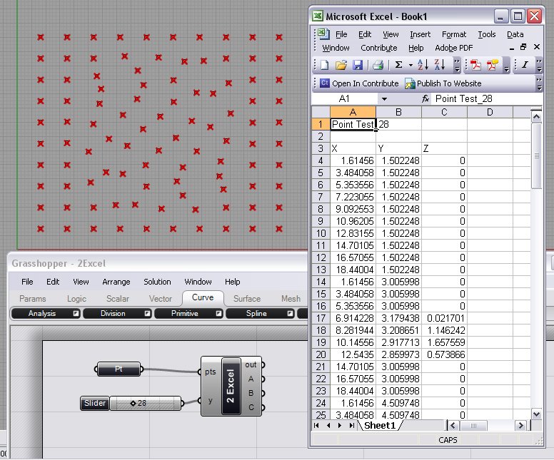Switch to Surface tab in Grasshopper
Screen dimensions: 554x460
tap(247, 299)
